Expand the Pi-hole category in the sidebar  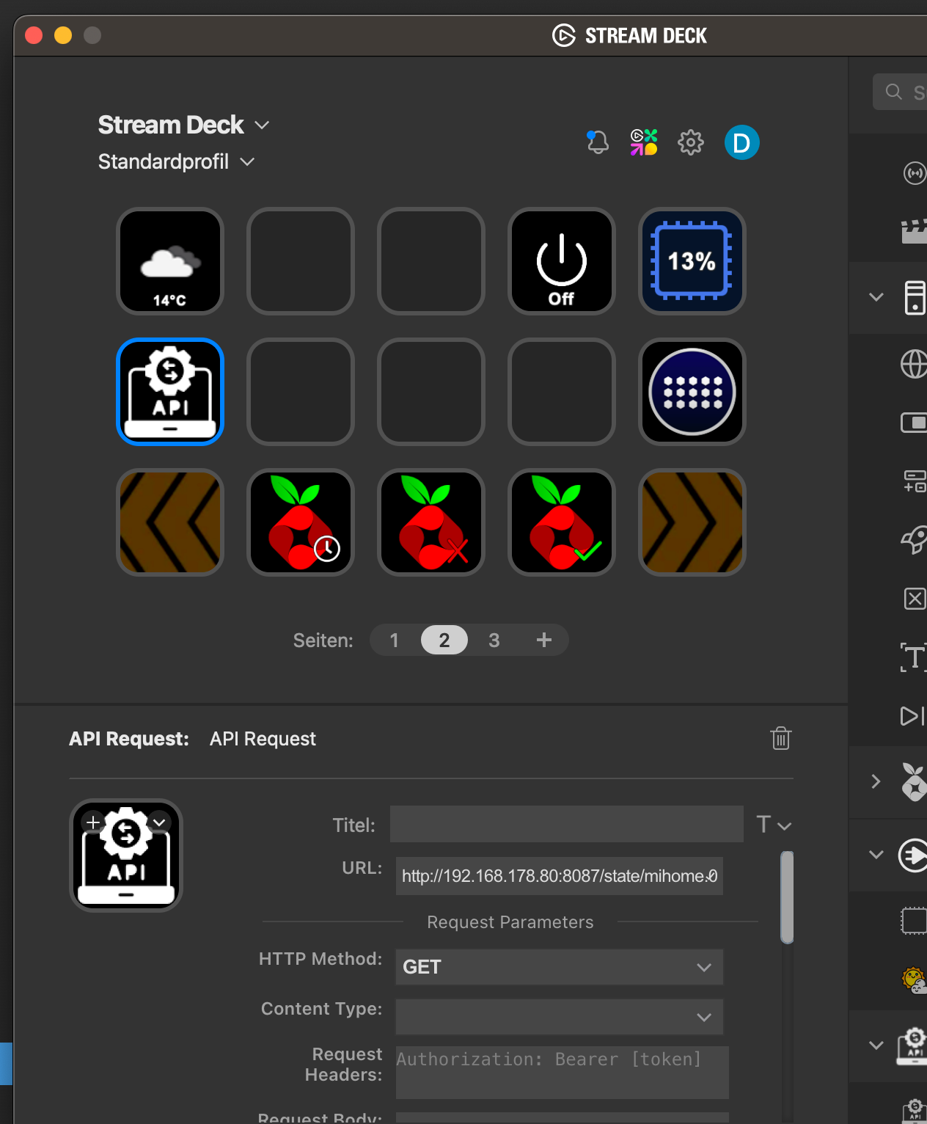(876, 781)
